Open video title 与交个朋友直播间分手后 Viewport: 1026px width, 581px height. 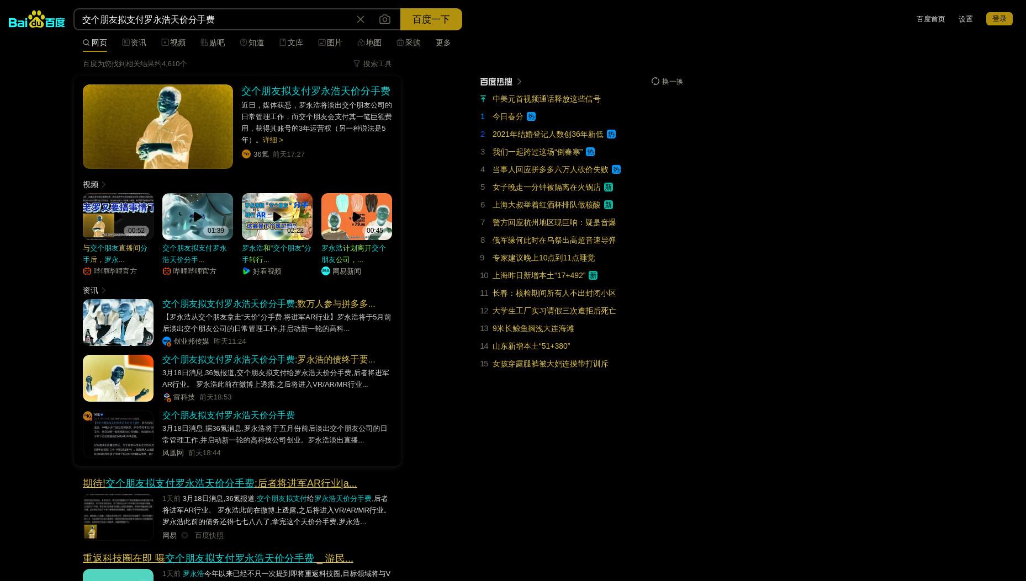pyautogui.click(x=115, y=254)
